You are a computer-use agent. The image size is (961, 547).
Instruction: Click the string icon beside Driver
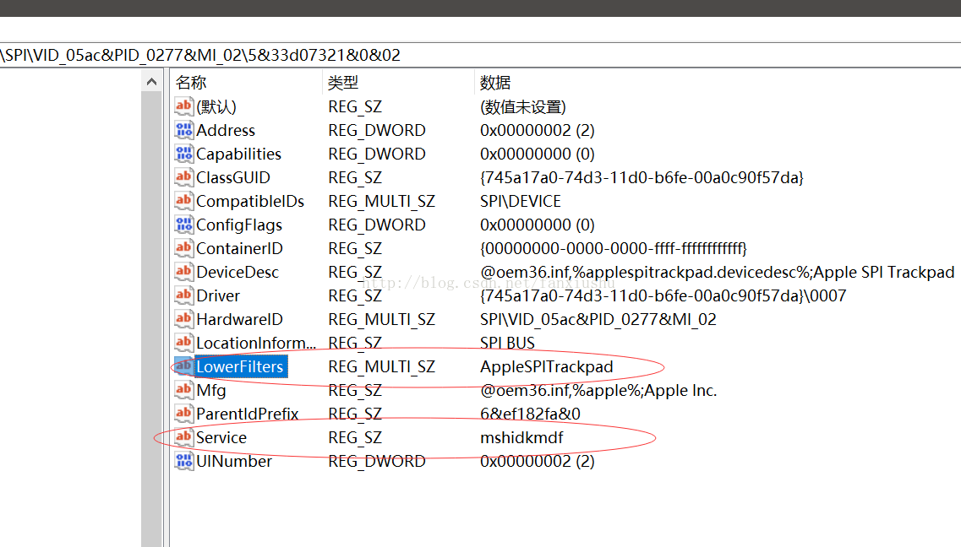[x=184, y=295]
